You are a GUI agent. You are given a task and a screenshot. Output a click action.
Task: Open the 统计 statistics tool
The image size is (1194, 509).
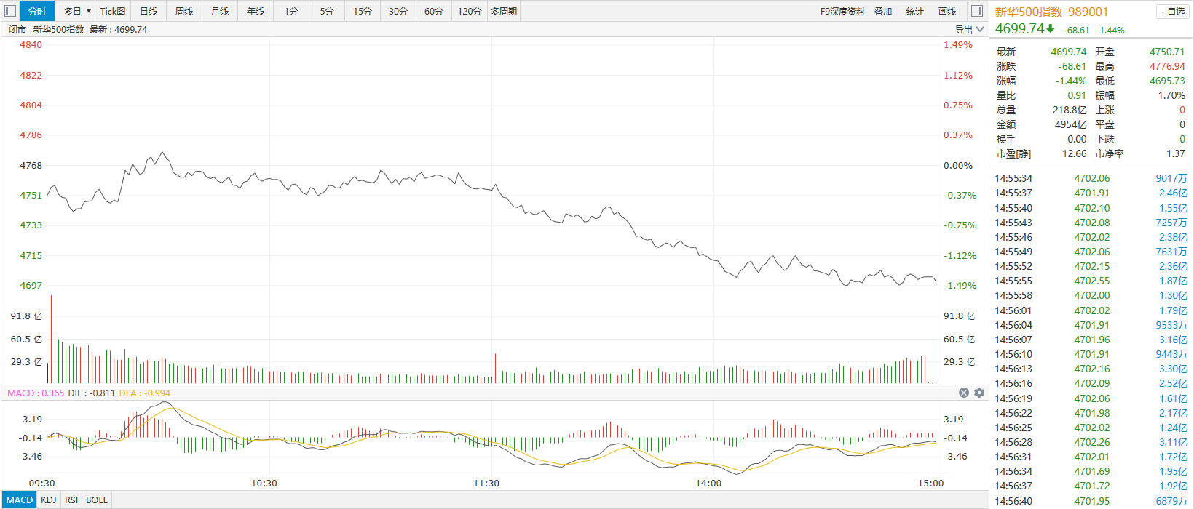914,11
